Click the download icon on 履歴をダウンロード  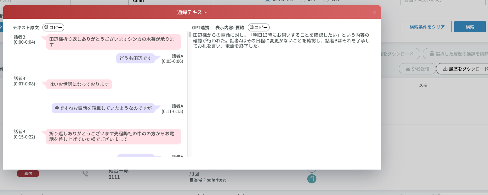(x=445, y=69)
